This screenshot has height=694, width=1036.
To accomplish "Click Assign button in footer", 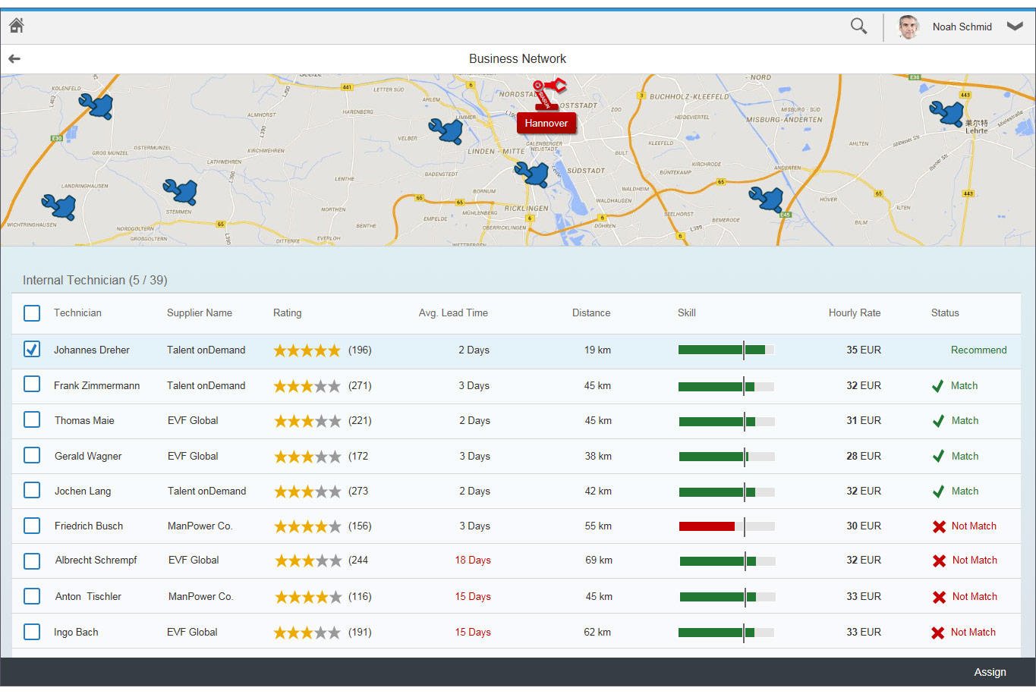I will pyautogui.click(x=990, y=672).
